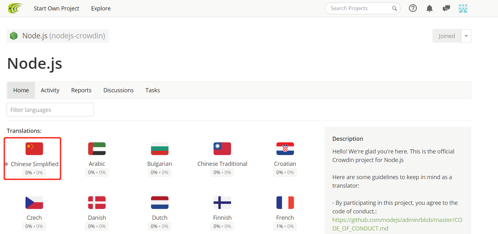Open the Tasks tab

(x=152, y=90)
